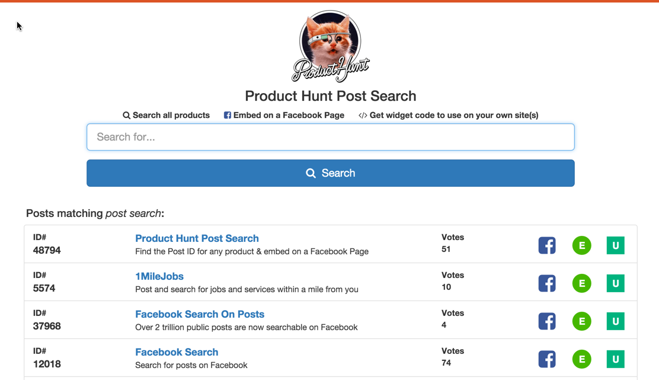The width and height of the screenshot is (659, 380).
Task: Open the Facebook Search On Posts link
Action: (200, 314)
